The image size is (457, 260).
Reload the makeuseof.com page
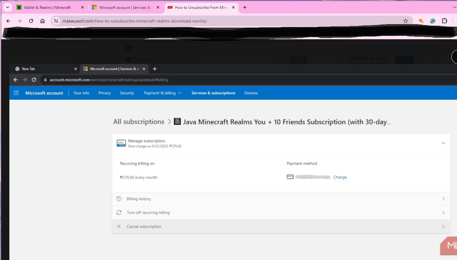click(31, 21)
